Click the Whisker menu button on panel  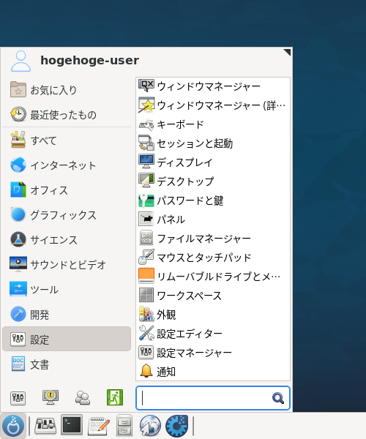[13, 426]
